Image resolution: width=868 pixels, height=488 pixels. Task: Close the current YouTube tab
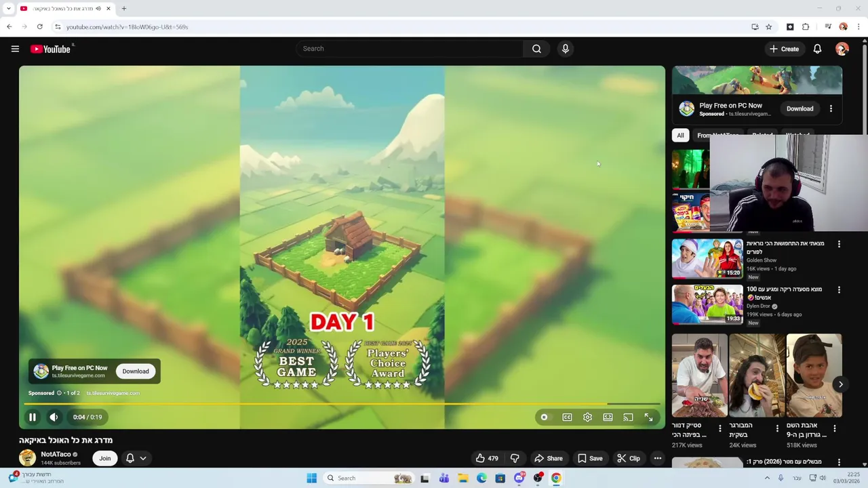pos(108,8)
